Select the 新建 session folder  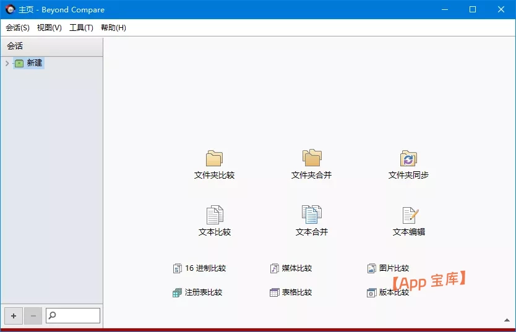point(28,63)
